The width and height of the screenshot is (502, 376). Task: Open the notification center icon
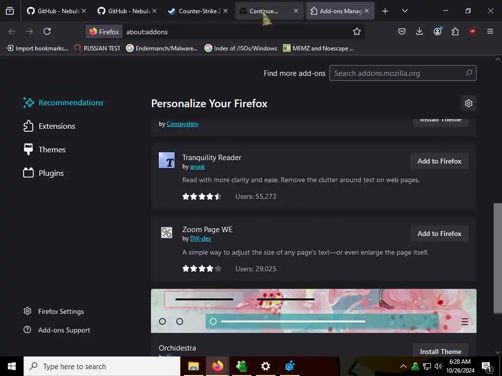[487, 367]
